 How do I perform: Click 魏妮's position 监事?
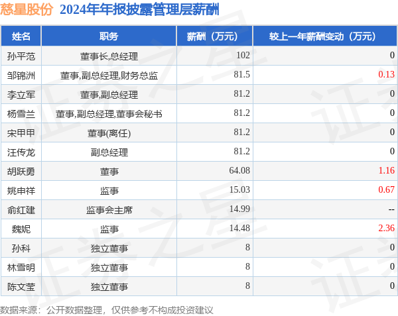(x=109, y=229)
